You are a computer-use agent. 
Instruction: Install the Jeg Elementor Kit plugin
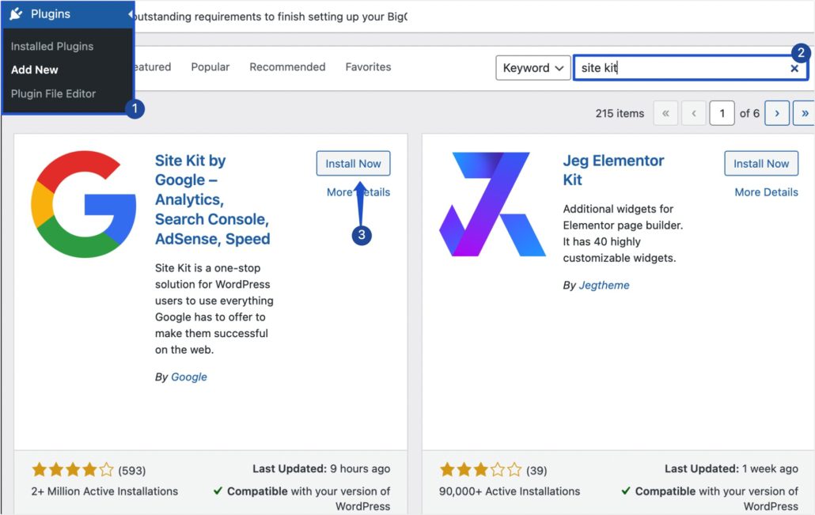[761, 164]
